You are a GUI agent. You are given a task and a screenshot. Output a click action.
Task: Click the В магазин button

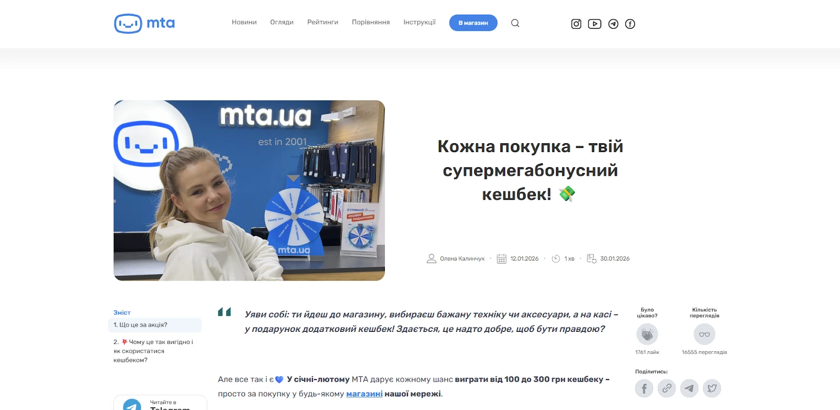click(x=473, y=23)
